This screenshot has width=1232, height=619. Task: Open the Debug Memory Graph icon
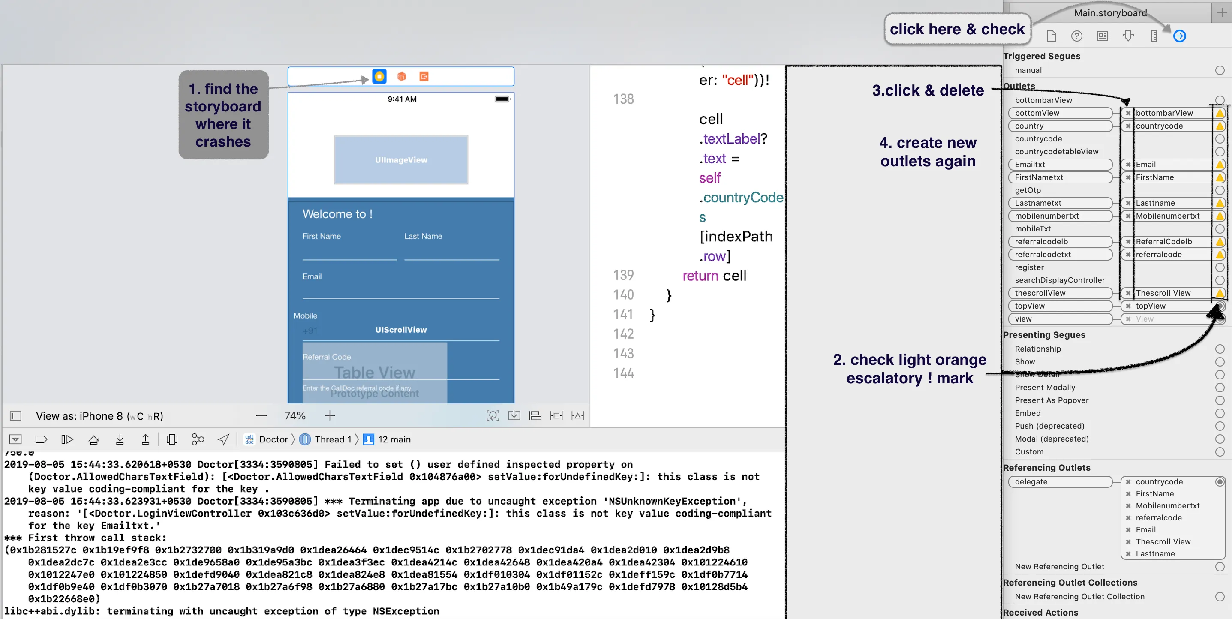(x=198, y=439)
